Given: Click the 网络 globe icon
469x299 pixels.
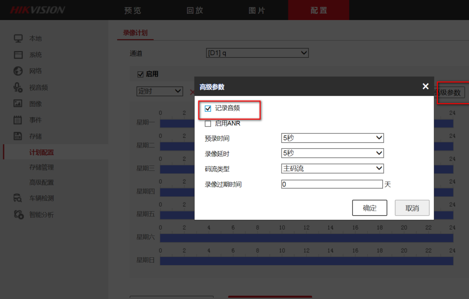Looking at the screenshot, I should click(18, 71).
